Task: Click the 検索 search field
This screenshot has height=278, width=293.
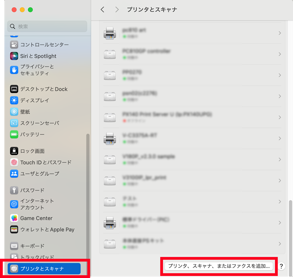Action: click(47, 26)
